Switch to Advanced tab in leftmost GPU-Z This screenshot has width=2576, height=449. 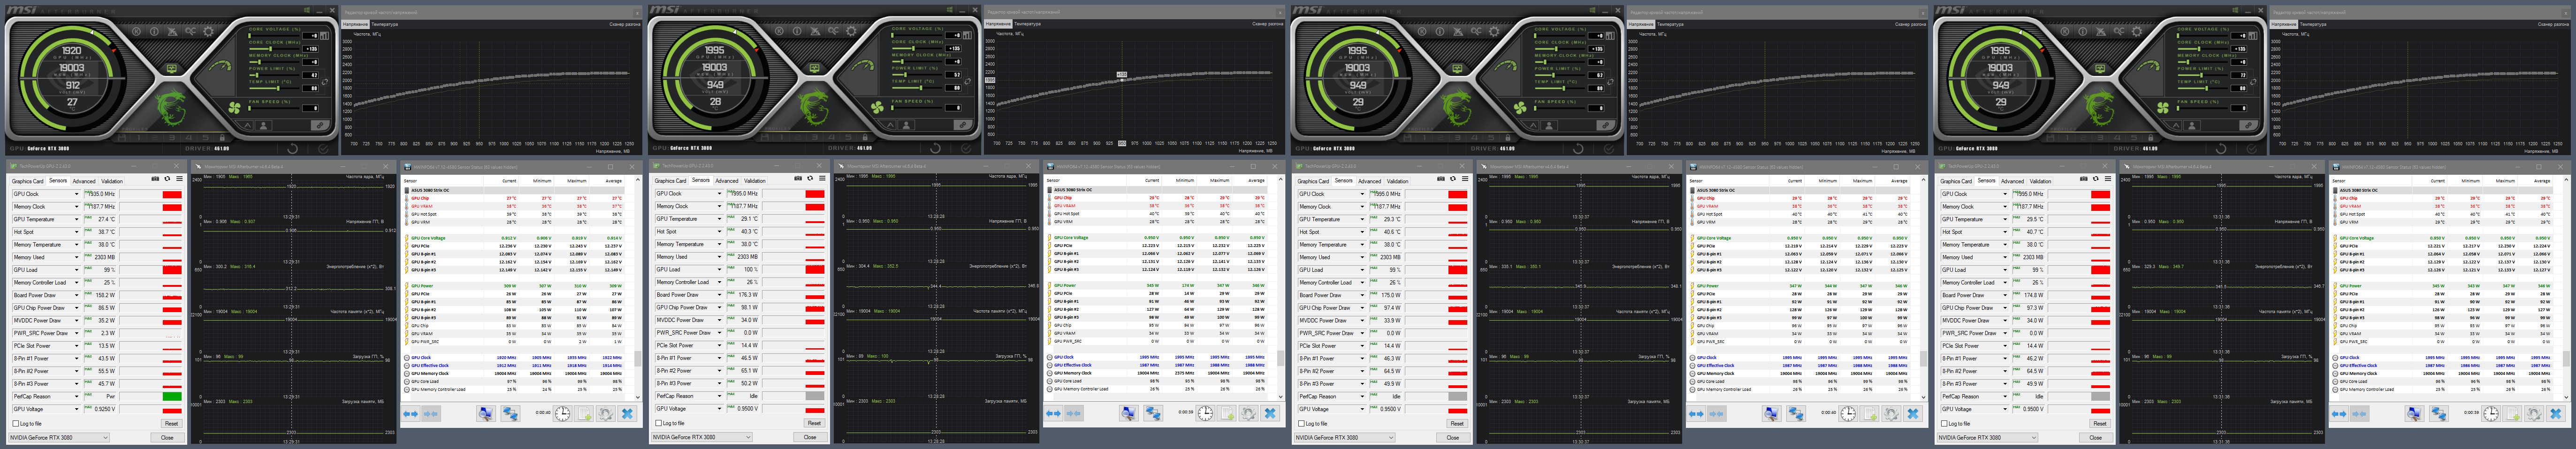click(x=84, y=180)
